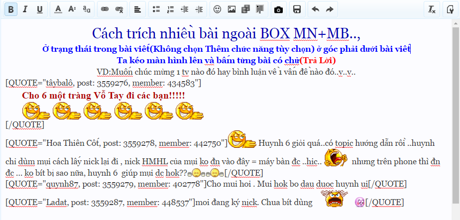The height and width of the screenshot is (220, 460).
Task: Click the unlink icon
Action: 119,9
